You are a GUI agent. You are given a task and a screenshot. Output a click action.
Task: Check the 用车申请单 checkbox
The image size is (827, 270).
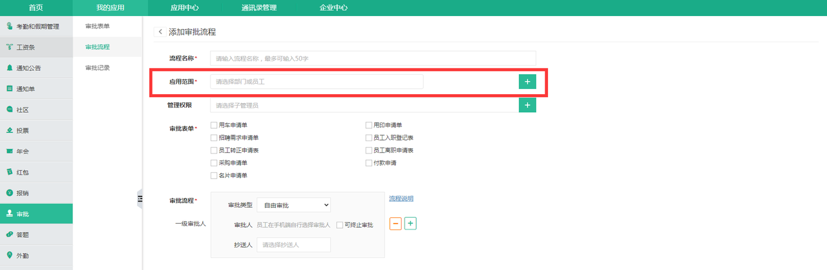[214, 125]
